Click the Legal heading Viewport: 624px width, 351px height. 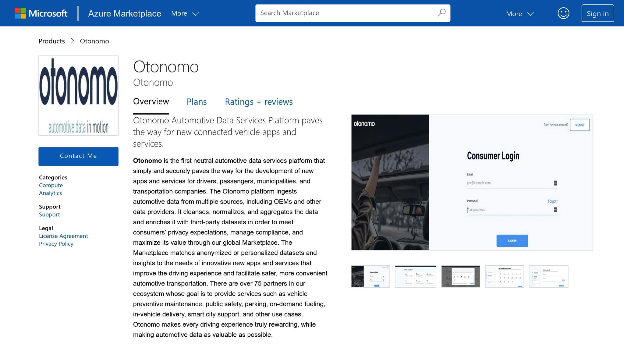[46, 228]
